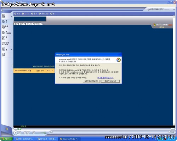Click the 비즈니스 link in orange bar

click(x=50, y=70)
